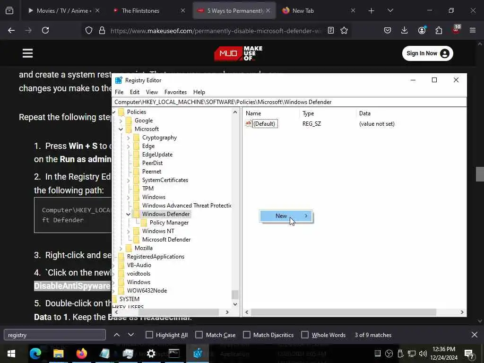Viewport: 484px width, 363px height.
Task: Open the Settings gear in the taskbar
Action: click(x=151, y=354)
